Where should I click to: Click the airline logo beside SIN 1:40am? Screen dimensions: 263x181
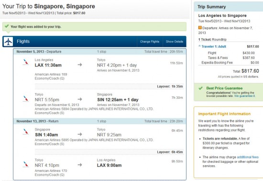(x=26, y=131)
